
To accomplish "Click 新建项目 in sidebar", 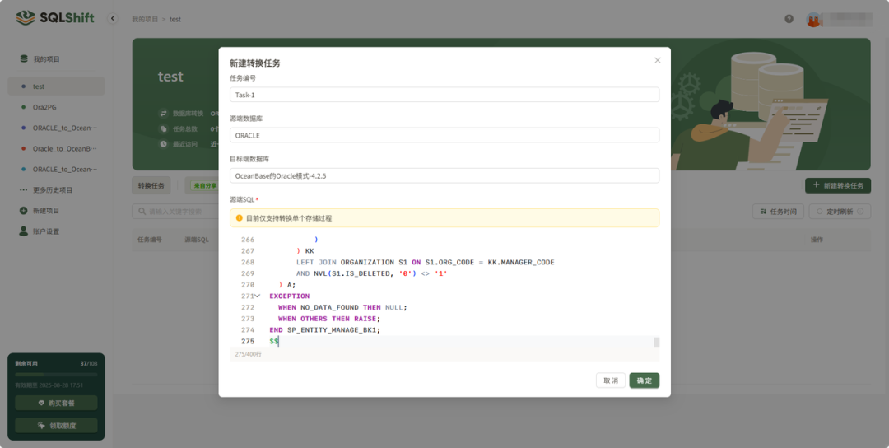I will pos(46,210).
